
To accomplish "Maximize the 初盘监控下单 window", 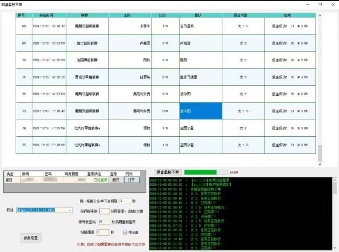I will 320,4.
